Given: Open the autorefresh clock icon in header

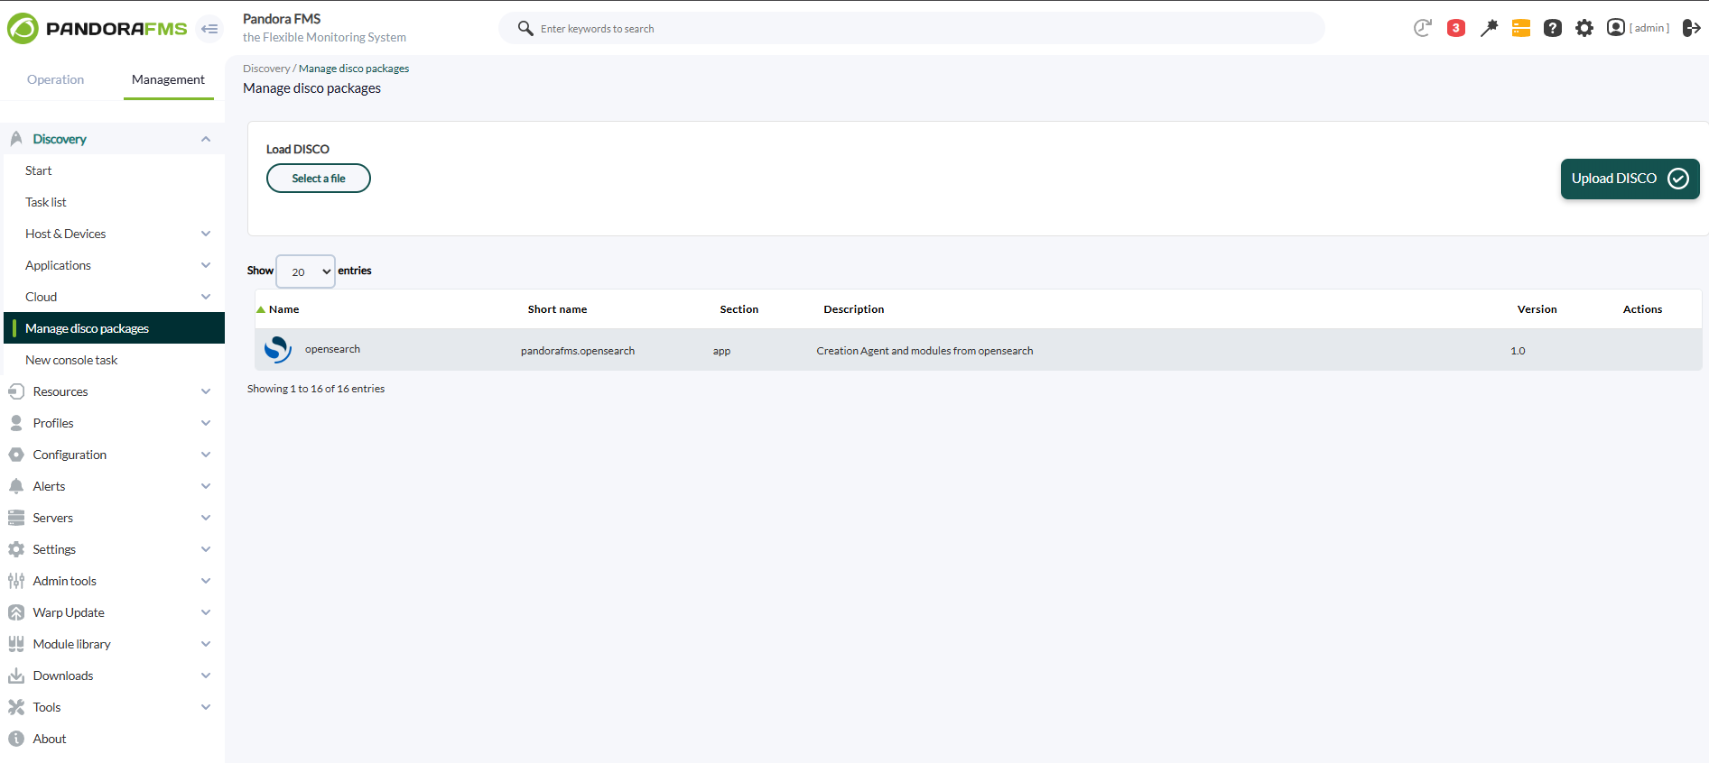Looking at the screenshot, I should click(x=1423, y=28).
